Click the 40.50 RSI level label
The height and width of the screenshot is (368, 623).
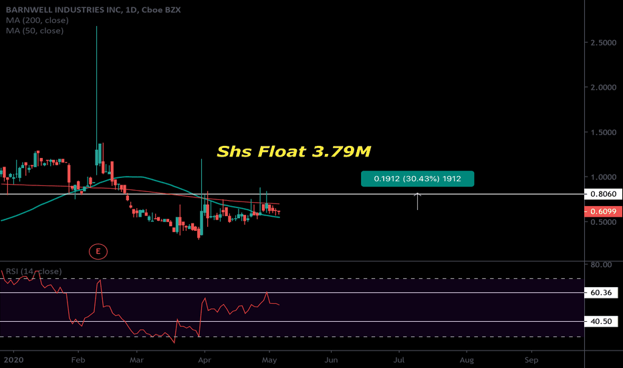pos(601,321)
